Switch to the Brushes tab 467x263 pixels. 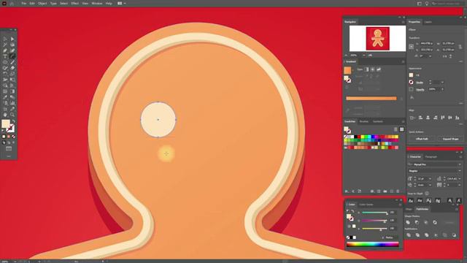click(x=363, y=121)
